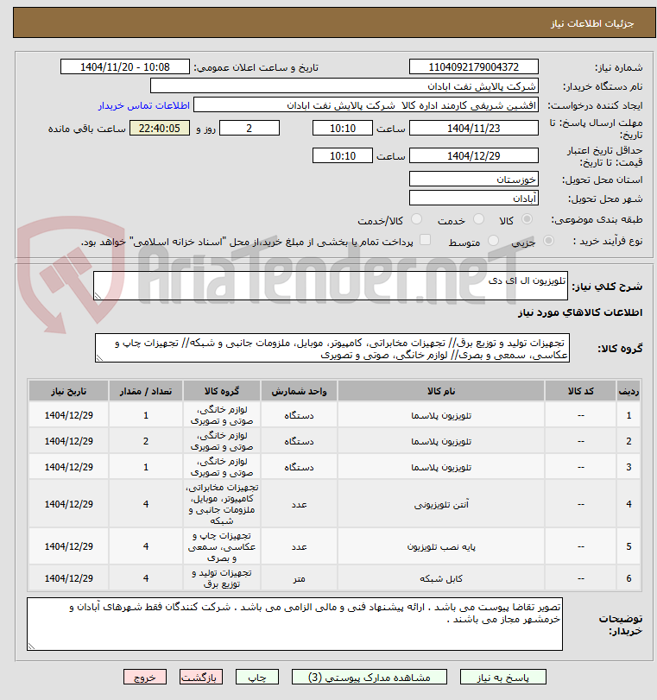657x700 pixels.
Task: Click the buyer description text area
Action: pos(294,624)
